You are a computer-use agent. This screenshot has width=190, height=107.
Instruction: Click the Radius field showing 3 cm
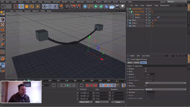(151, 74)
